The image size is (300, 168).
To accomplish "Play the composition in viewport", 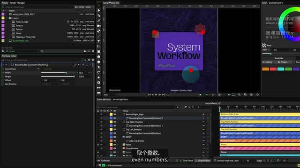I will click(156, 95).
